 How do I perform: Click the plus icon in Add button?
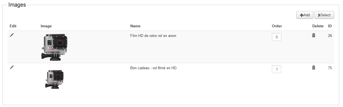point(302,15)
